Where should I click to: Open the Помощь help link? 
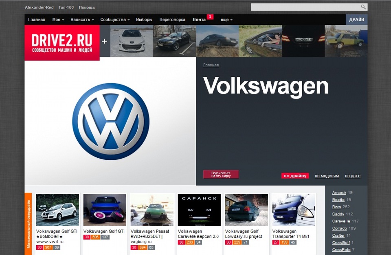pos(87,7)
